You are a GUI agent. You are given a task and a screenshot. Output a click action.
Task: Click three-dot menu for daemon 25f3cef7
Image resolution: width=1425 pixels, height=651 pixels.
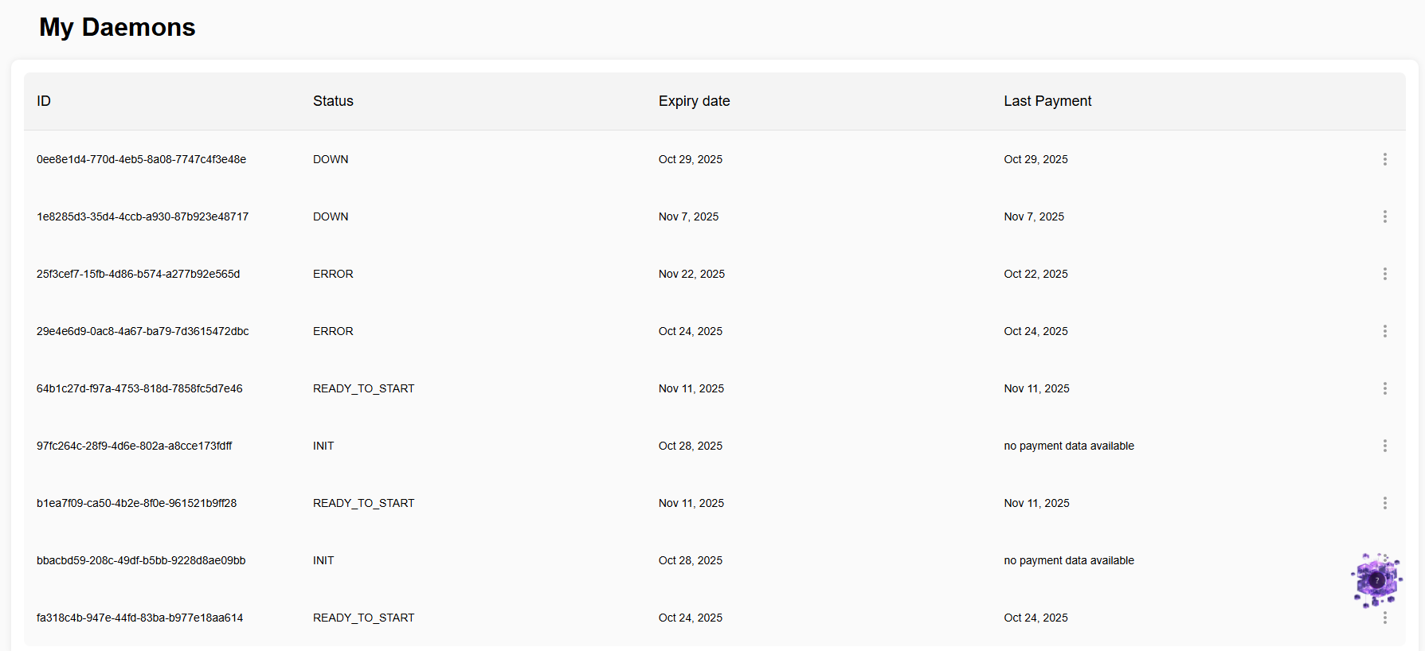coord(1384,274)
